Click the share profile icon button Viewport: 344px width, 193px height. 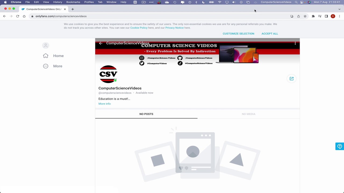click(x=292, y=79)
